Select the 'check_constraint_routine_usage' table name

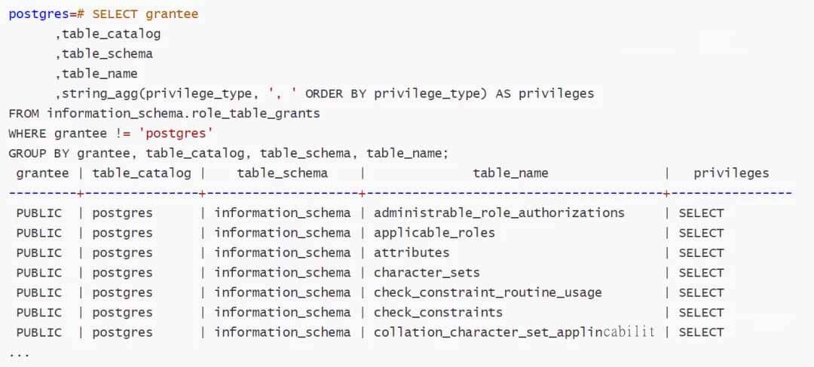488,292
